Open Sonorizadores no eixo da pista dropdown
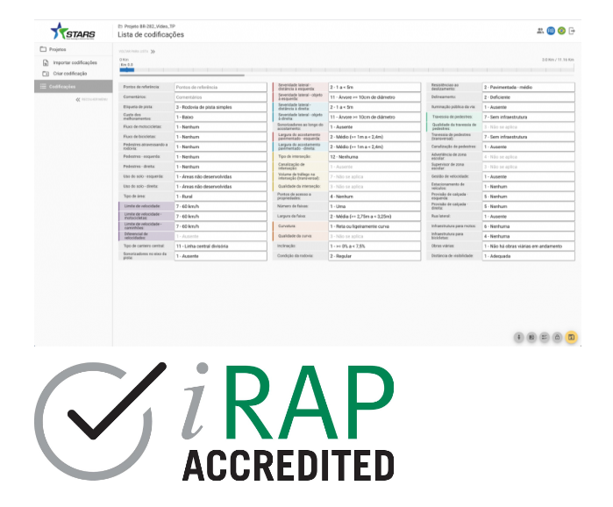Image resolution: width=613 pixels, height=507 pixels. [220, 256]
